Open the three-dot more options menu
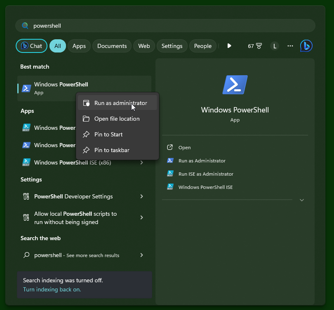The width and height of the screenshot is (334, 310). pyautogui.click(x=290, y=46)
